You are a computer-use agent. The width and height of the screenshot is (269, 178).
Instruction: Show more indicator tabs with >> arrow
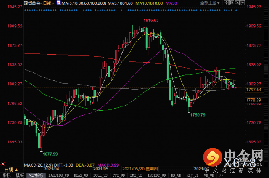click(x=222, y=175)
